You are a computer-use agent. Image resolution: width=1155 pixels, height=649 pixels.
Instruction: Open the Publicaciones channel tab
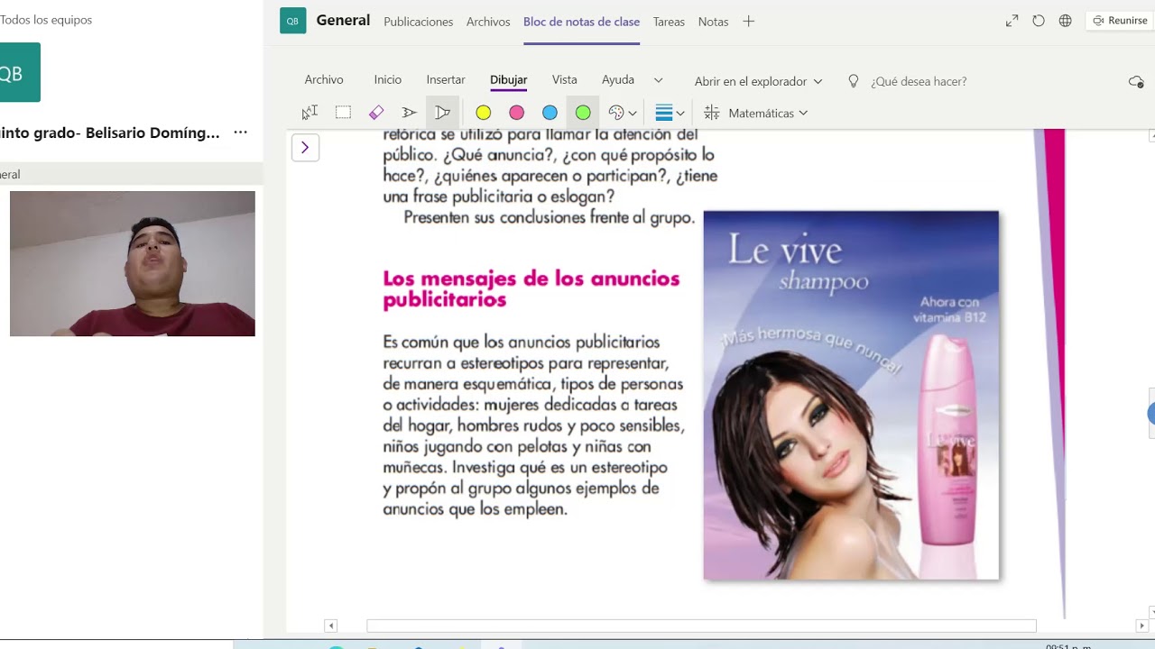[x=419, y=22]
